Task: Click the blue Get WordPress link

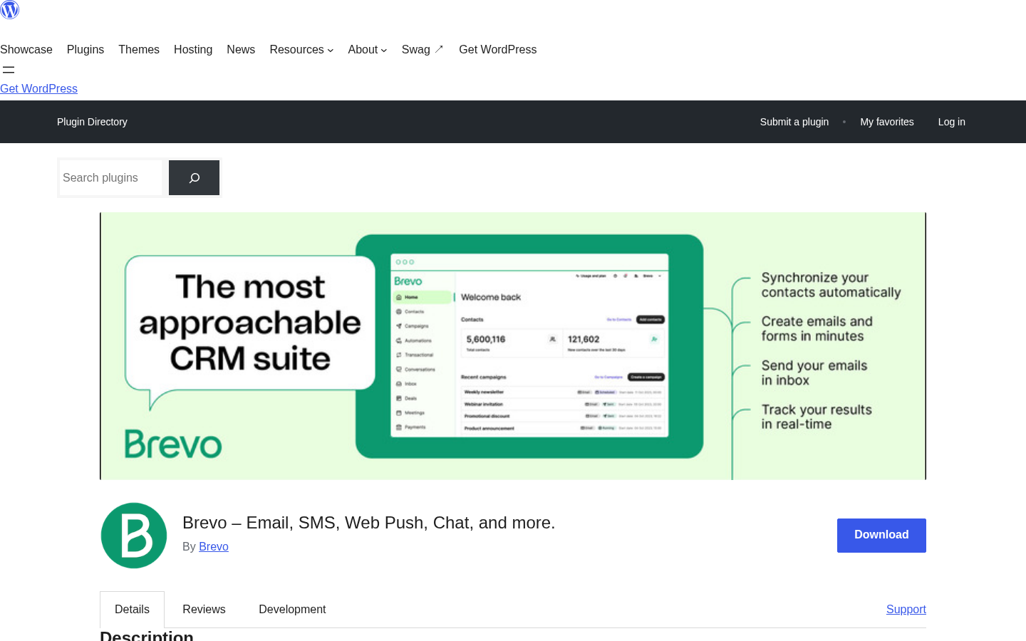Action: pyautogui.click(x=38, y=89)
